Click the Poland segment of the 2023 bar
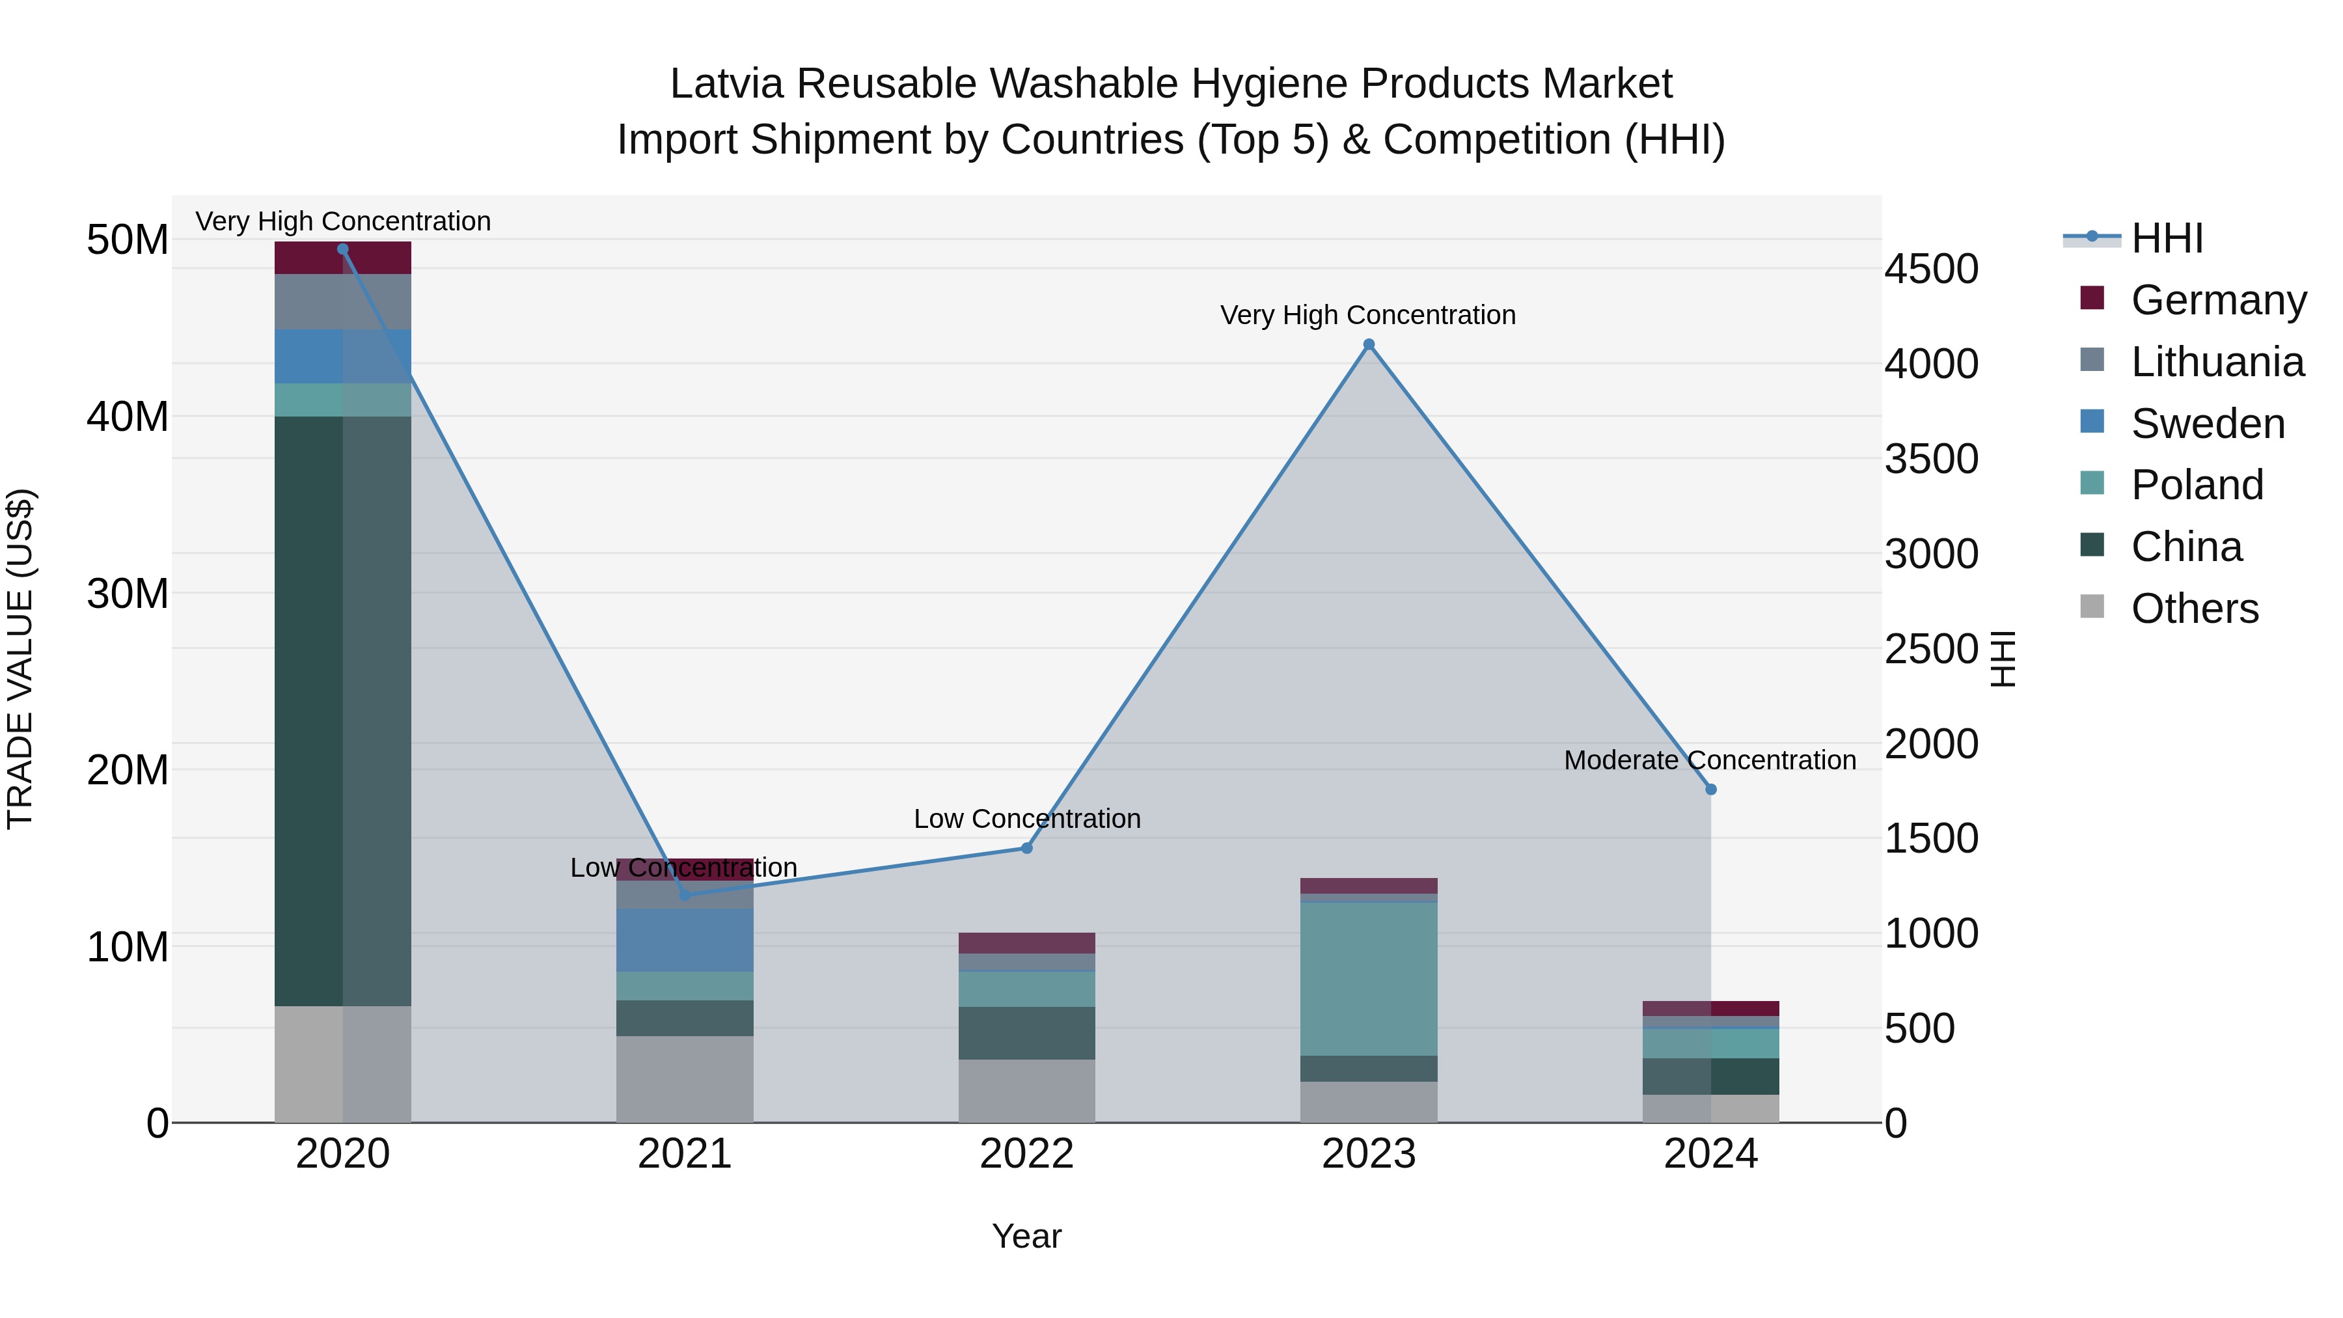2343x1318 pixels. [x=1369, y=979]
